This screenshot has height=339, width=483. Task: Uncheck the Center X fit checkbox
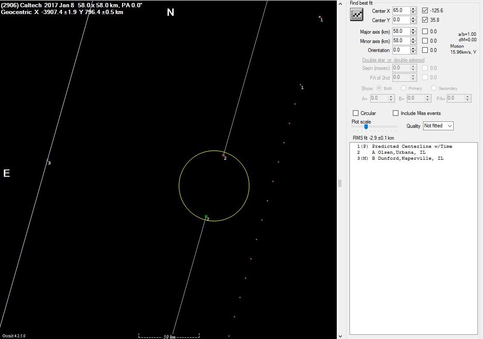click(x=425, y=10)
